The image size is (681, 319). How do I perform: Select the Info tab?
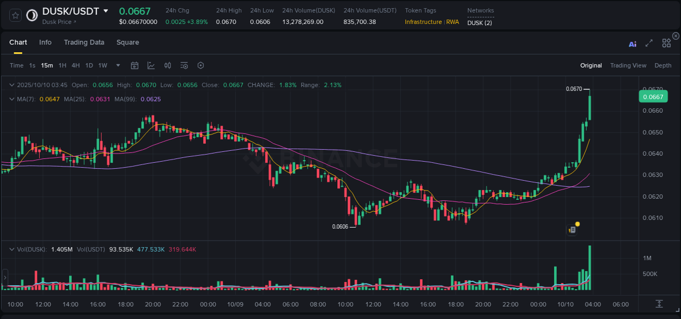tap(45, 42)
